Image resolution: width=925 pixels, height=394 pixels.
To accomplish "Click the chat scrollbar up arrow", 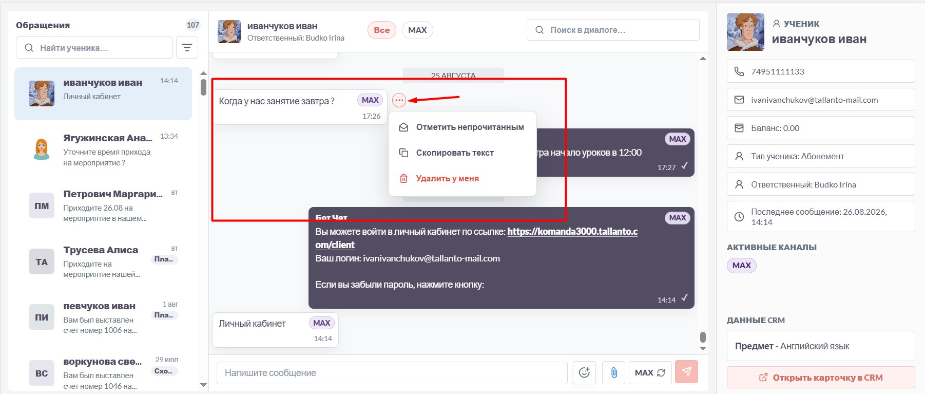I will pos(703,59).
